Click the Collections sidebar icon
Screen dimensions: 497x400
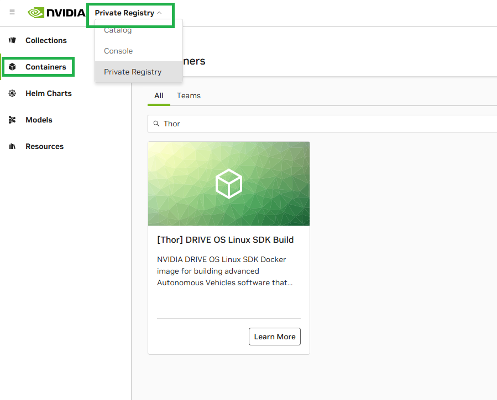(x=12, y=40)
